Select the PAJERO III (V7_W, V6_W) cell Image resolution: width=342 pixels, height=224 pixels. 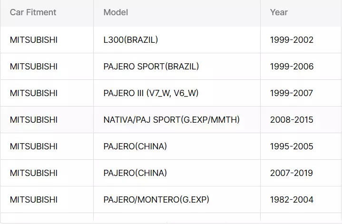point(151,93)
